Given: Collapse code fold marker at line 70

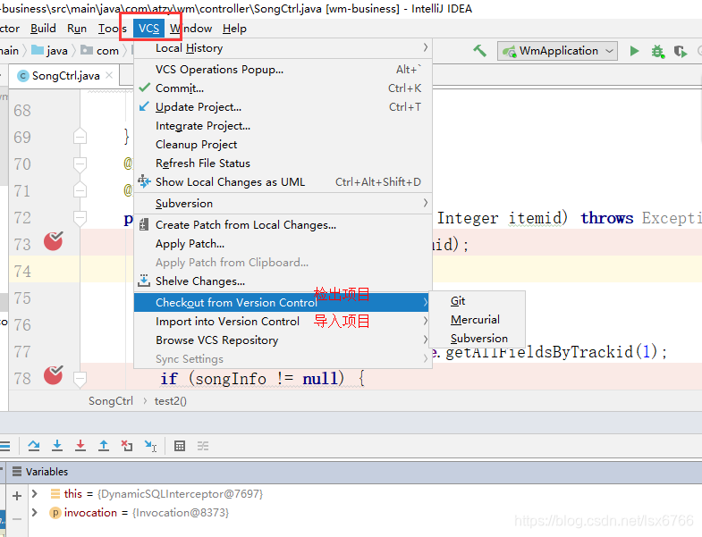Looking at the screenshot, I should pyautogui.click(x=80, y=164).
